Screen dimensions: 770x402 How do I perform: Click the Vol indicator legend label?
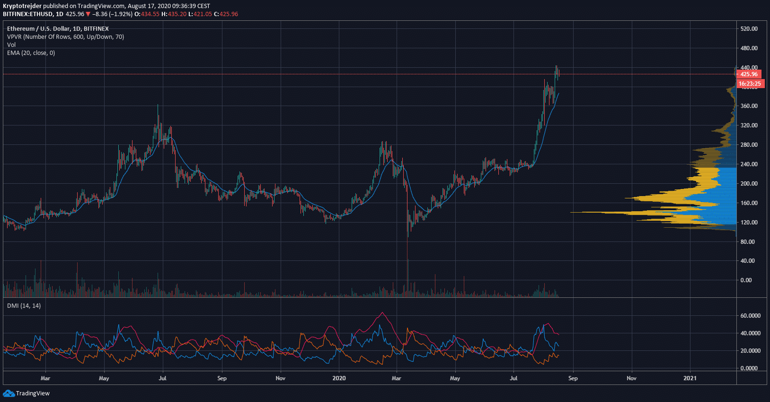(11, 45)
